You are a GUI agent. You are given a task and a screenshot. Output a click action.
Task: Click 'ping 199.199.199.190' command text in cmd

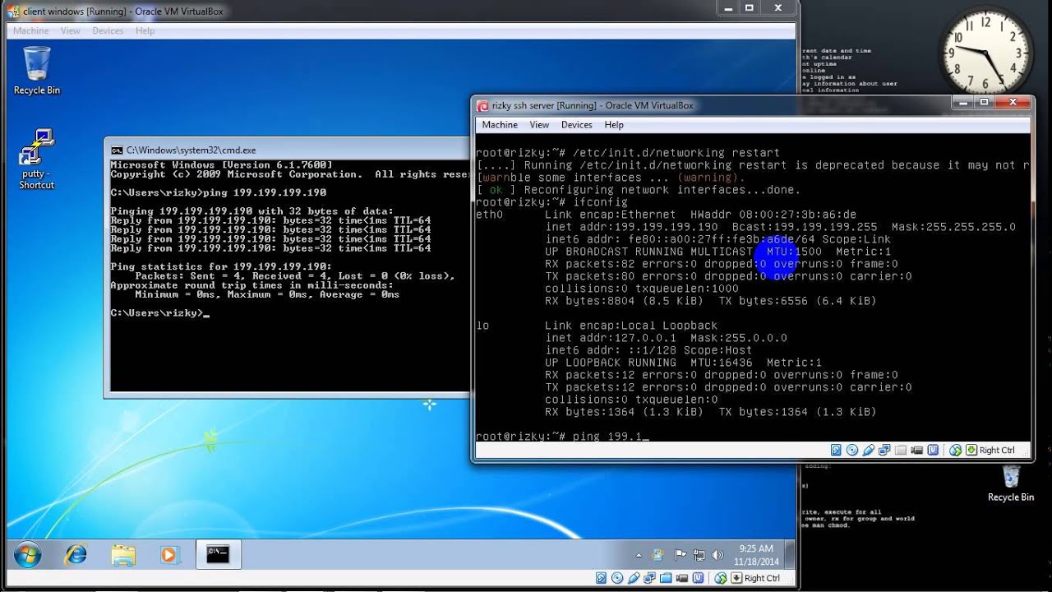point(265,192)
